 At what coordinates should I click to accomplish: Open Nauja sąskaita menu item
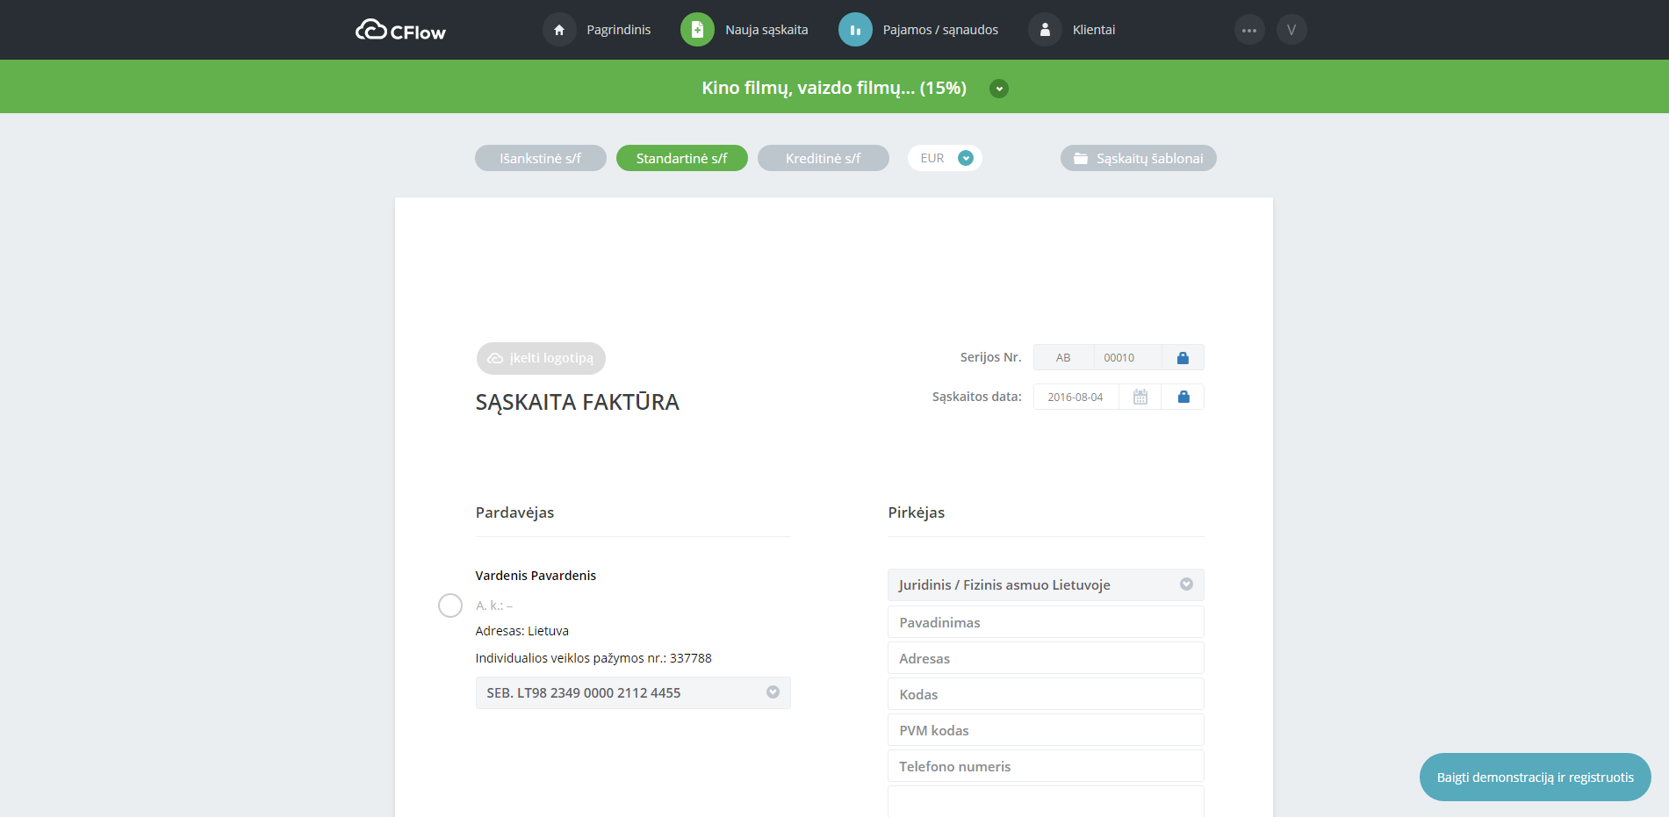(x=766, y=30)
